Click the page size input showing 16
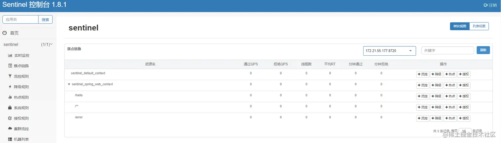 (465, 131)
